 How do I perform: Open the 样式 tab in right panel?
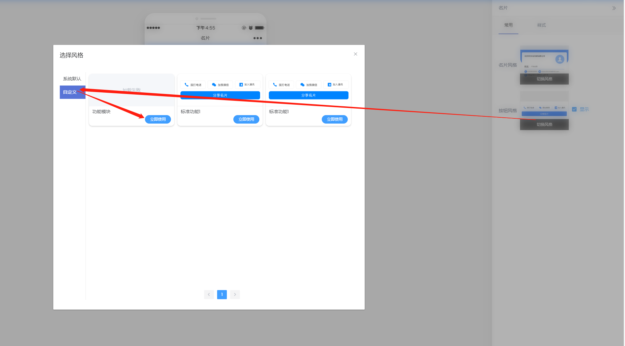541,25
